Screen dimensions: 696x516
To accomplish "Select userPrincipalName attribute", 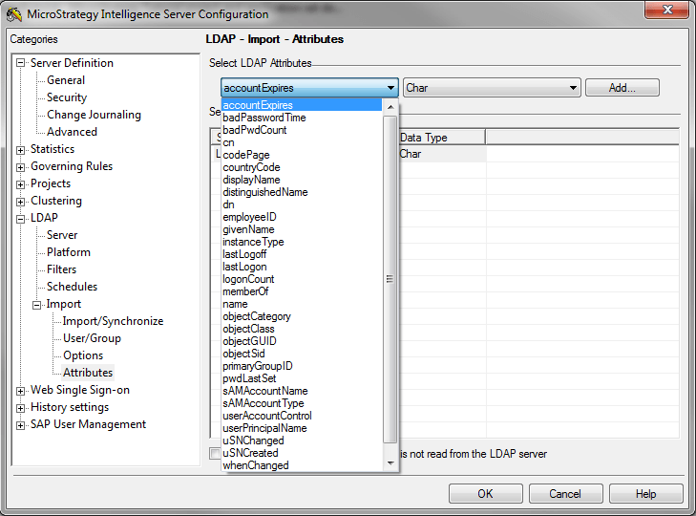I will tap(302, 428).
